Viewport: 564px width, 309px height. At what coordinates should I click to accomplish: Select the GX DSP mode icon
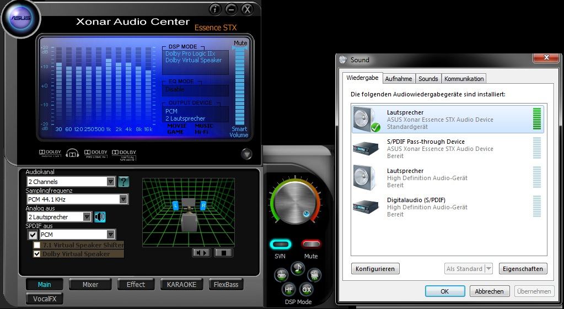(307, 289)
